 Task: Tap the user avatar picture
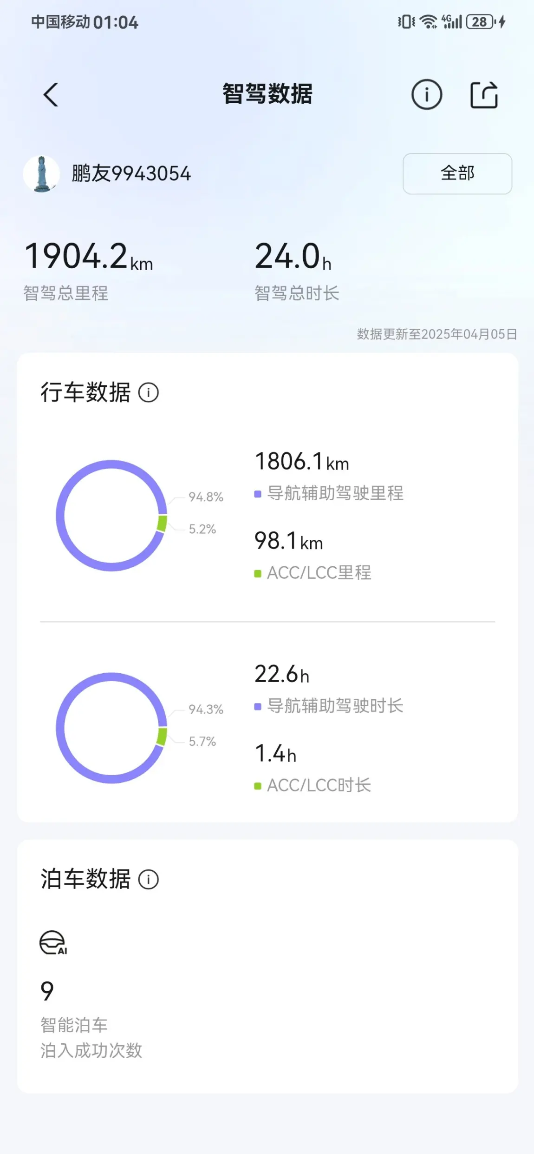[42, 174]
